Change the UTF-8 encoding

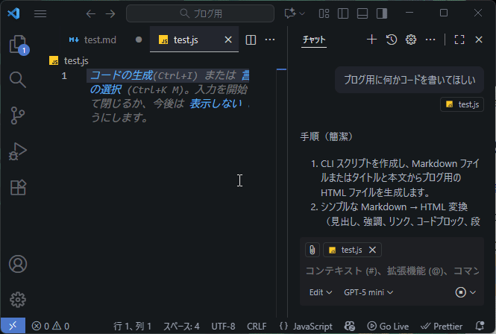[x=223, y=326]
